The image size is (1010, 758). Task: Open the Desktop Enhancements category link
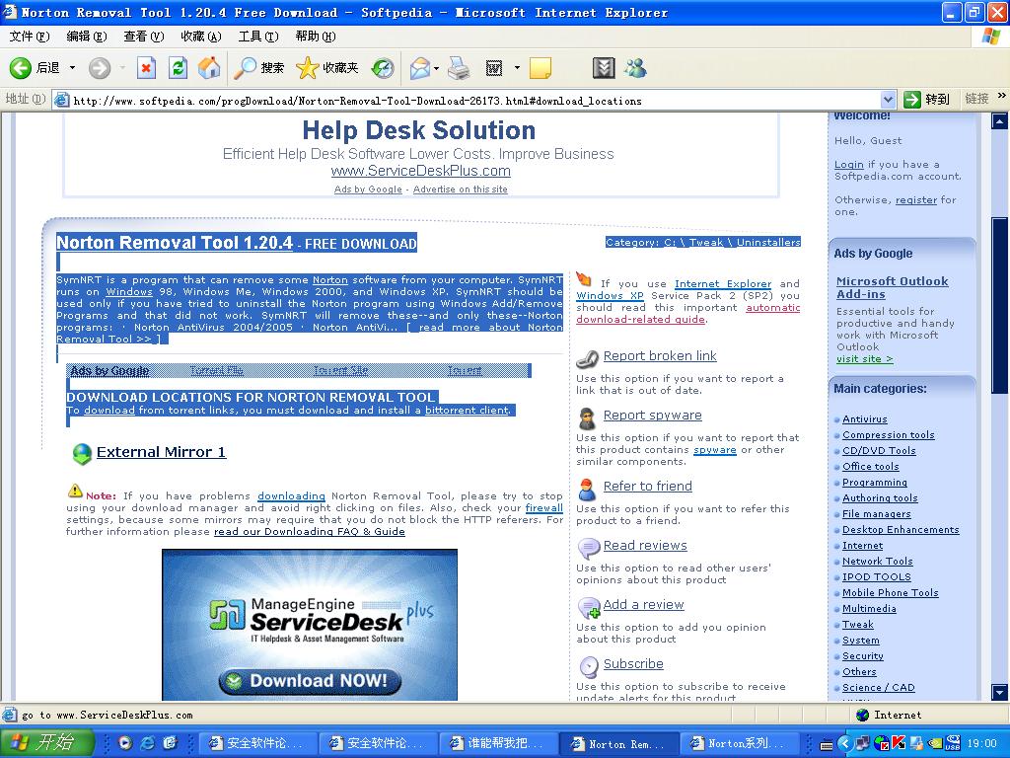[901, 530]
